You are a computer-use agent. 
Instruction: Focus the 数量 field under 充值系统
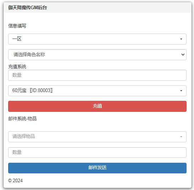point(97,75)
